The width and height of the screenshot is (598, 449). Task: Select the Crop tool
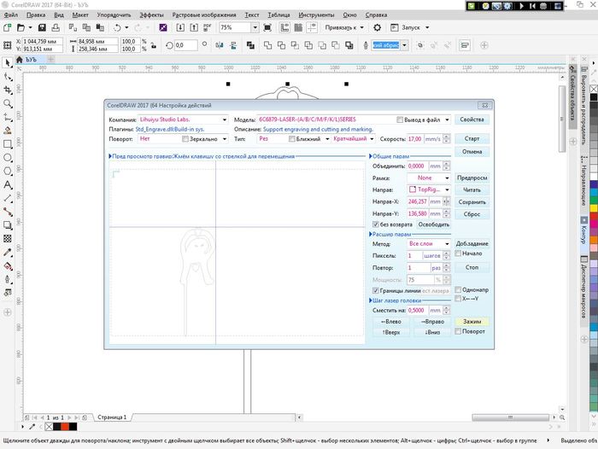point(8,90)
